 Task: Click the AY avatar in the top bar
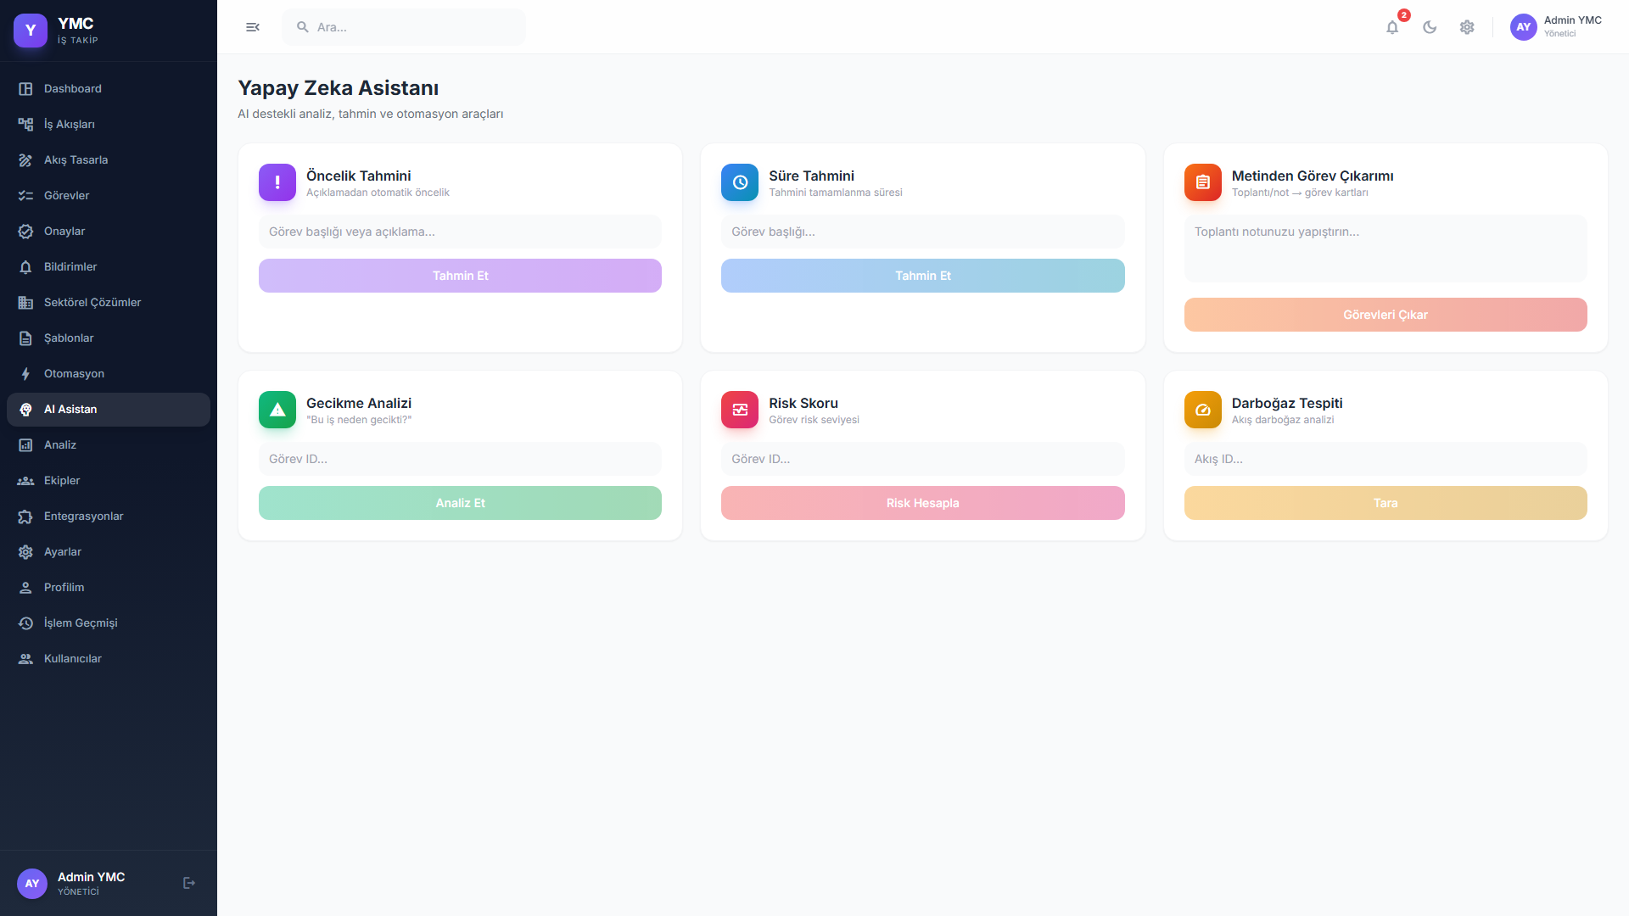1524,27
